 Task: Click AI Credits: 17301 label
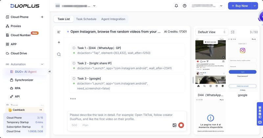(175, 32)
